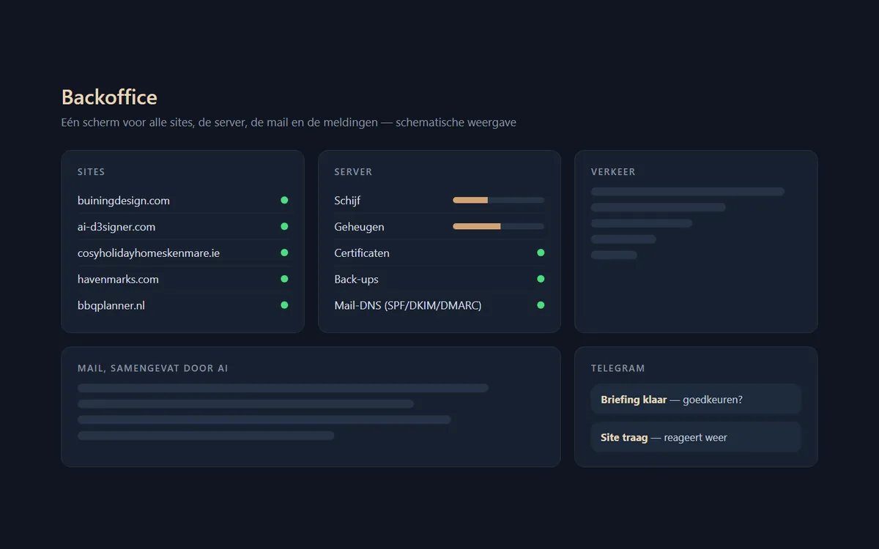Click the Certificaten label
This screenshot has height=549, width=879.
(x=362, y=253)
